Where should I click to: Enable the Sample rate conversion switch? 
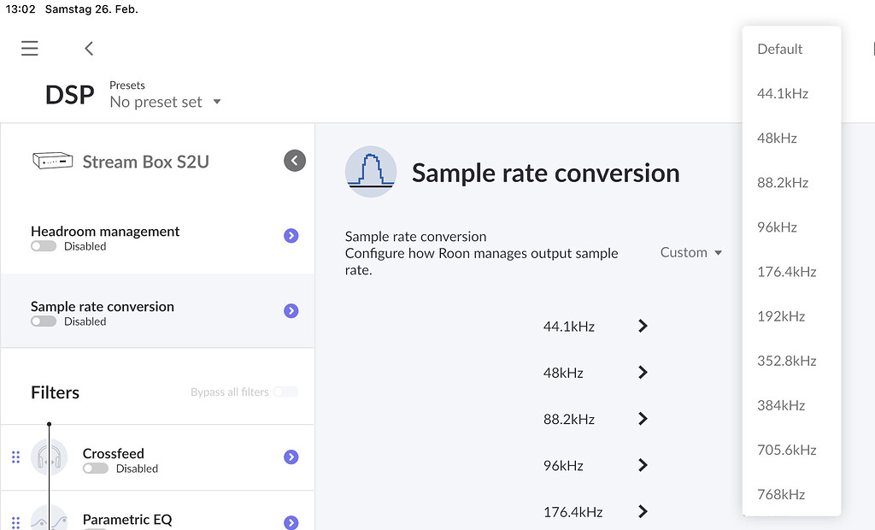44,321
